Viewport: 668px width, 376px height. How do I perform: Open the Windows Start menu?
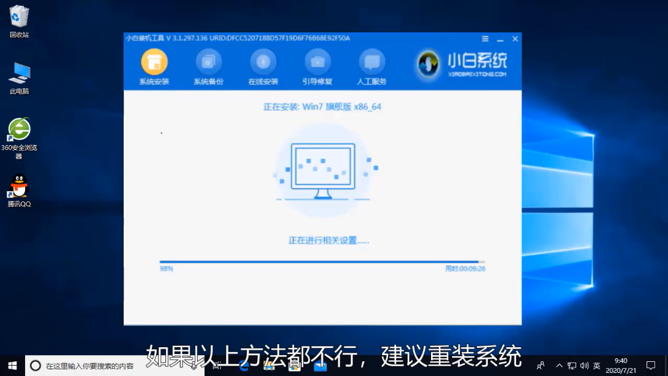(12, 366)
